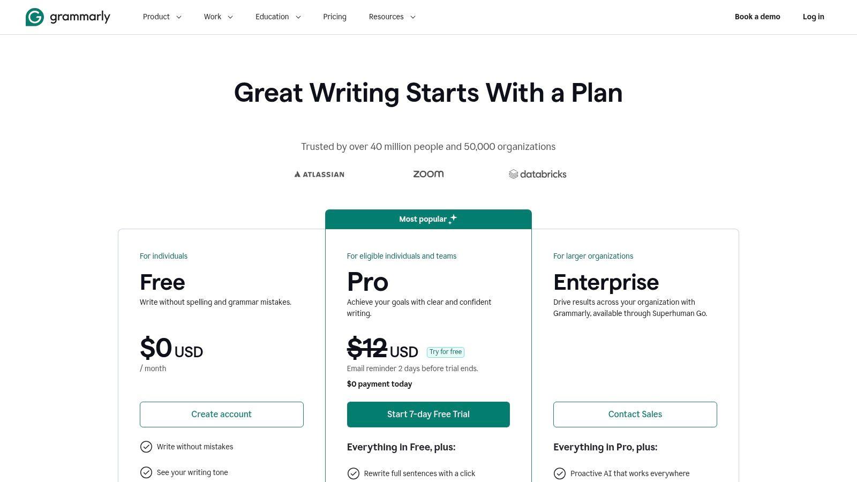Screen dimensions: 857x482
Task: Click the checkmark icon beside See your writing tone
Action: tap(146, 472)
